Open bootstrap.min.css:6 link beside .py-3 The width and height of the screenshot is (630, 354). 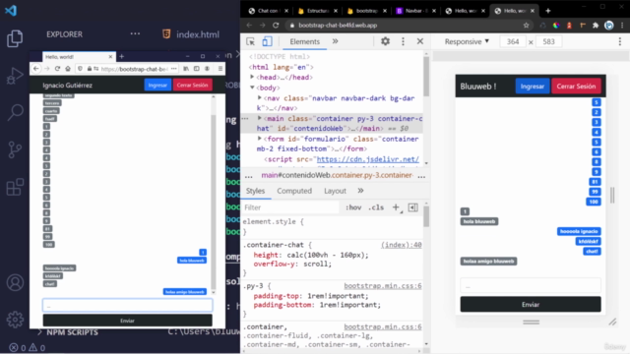pos(383,286)
